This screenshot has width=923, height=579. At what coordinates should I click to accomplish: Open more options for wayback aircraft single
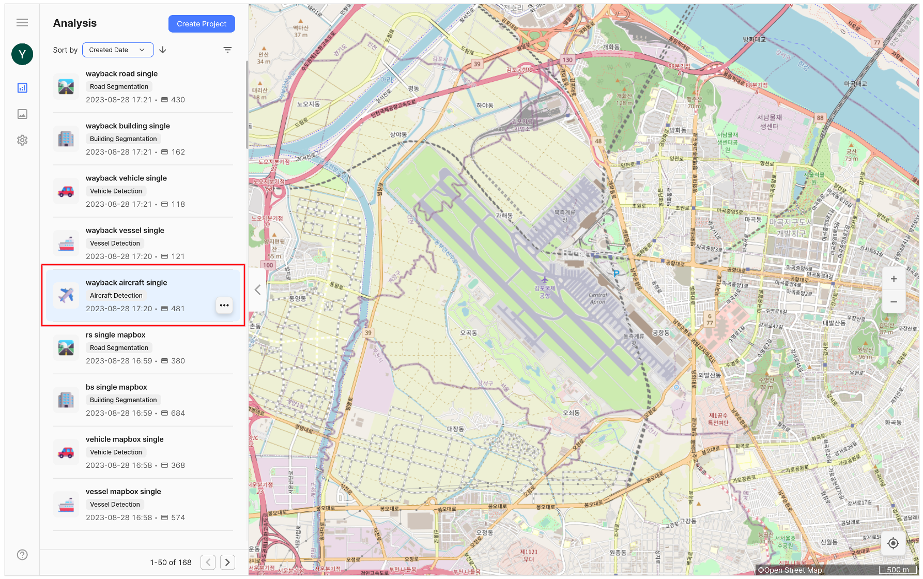click(x=224, y=306)
